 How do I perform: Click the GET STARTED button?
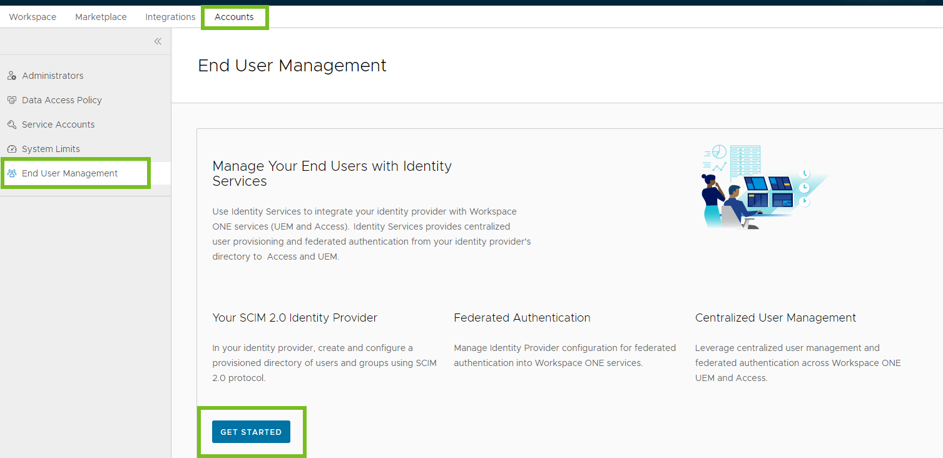[251, 432]
